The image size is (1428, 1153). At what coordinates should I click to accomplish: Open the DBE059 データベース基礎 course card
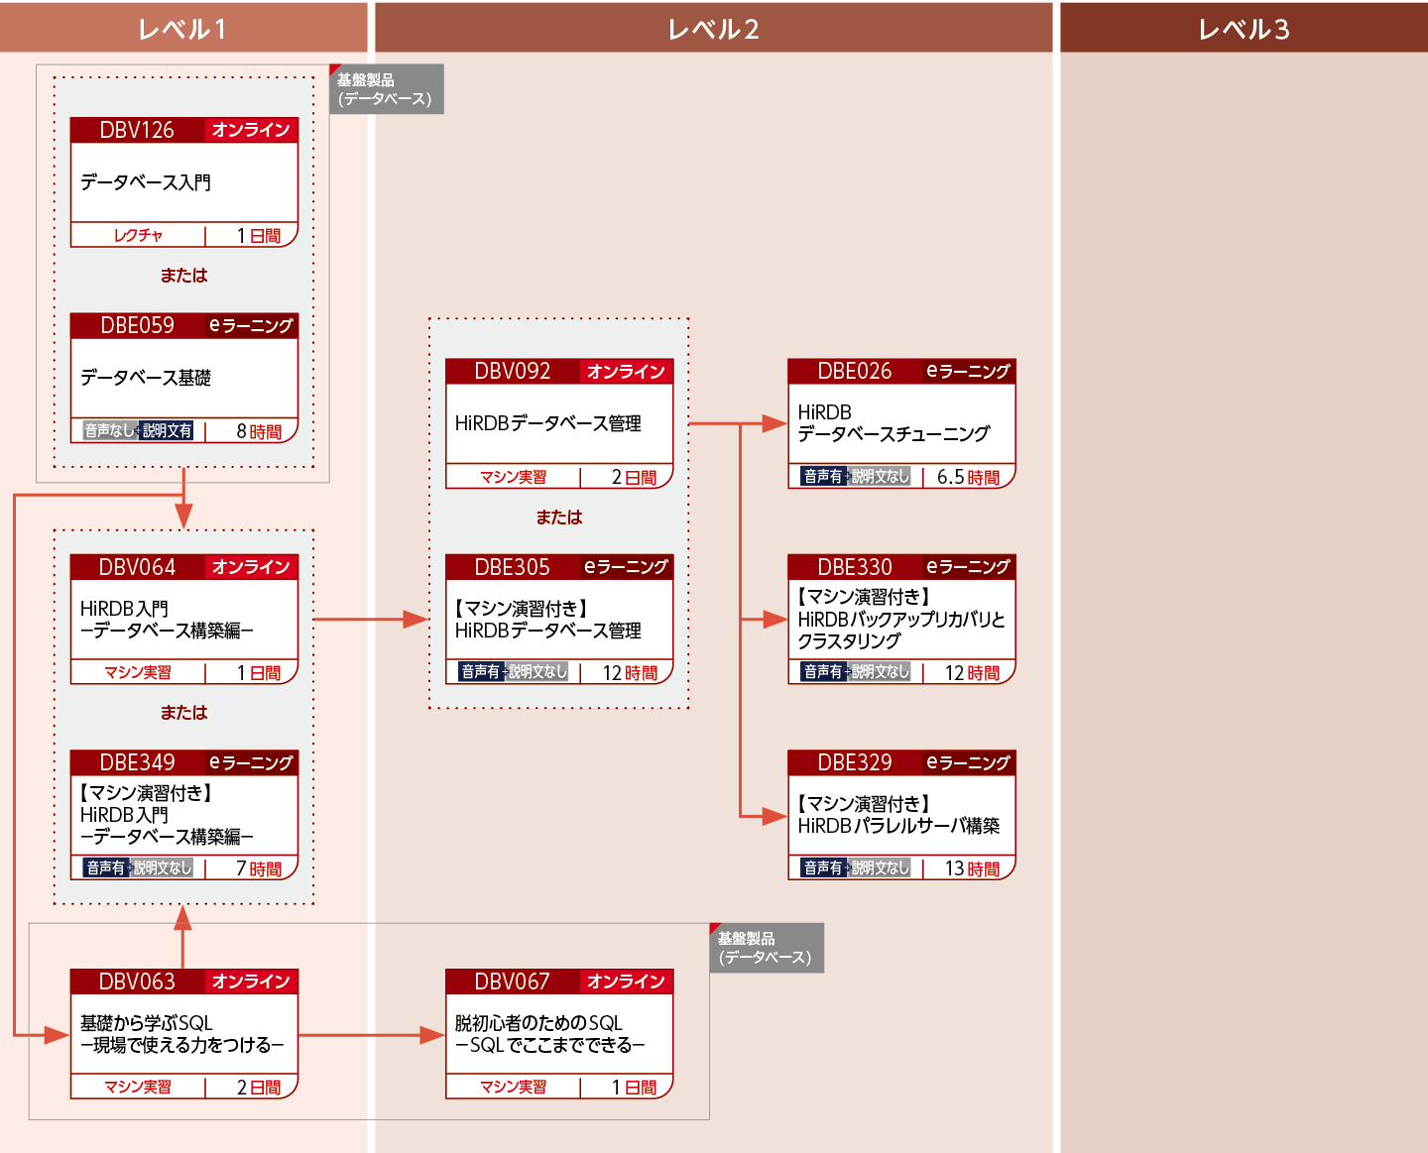(184, 378)
